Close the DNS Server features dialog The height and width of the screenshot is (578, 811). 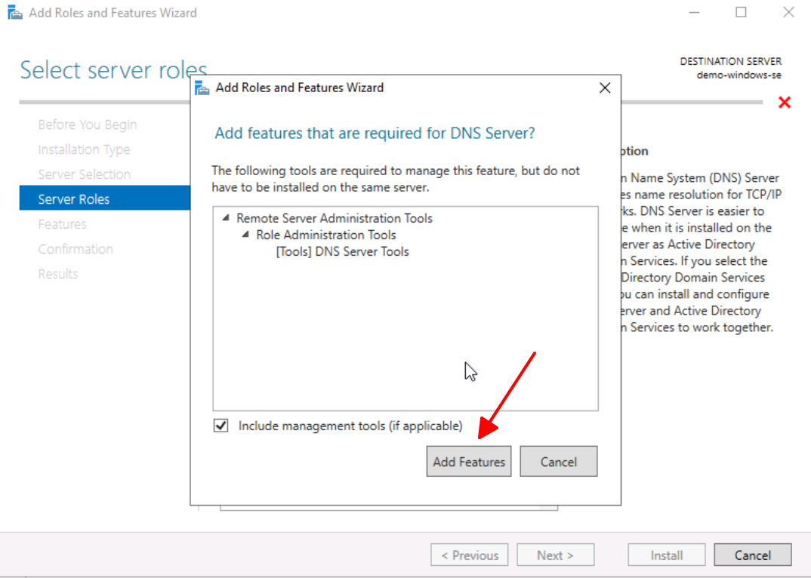[x=604, y=88]
